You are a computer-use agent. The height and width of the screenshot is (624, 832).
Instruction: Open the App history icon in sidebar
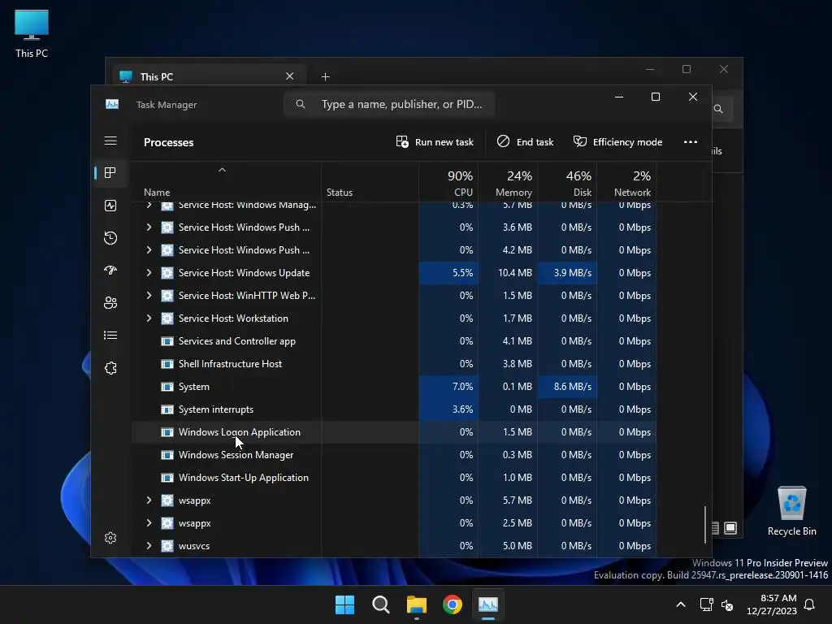[110, 238]
